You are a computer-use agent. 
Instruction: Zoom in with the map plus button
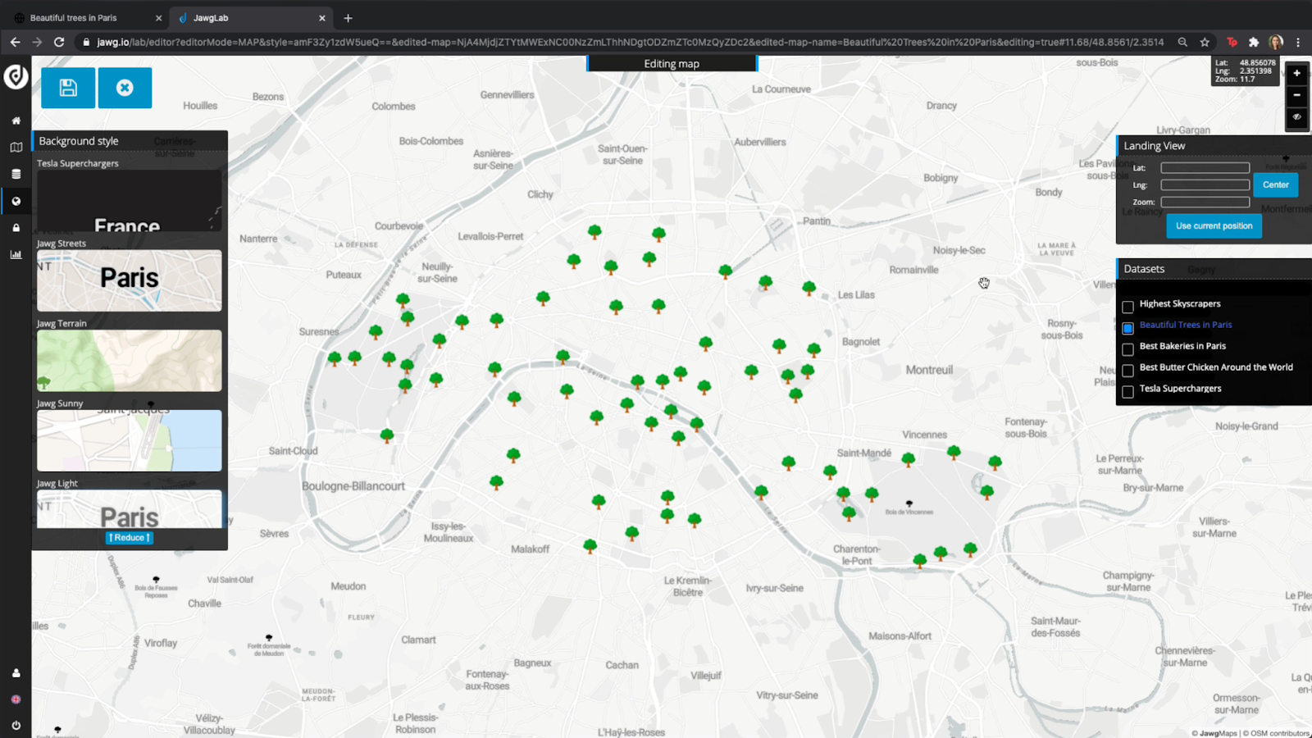coord(1296,74)
